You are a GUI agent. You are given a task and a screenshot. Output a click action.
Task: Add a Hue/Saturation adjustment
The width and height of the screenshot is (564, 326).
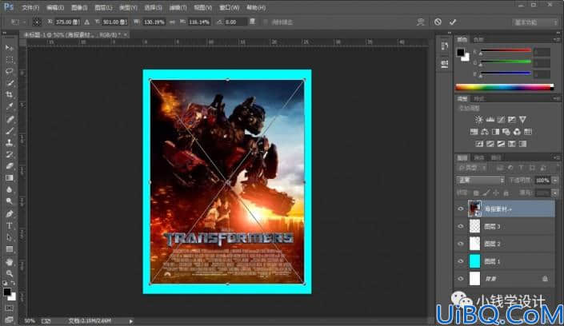(x=474, y=132)
